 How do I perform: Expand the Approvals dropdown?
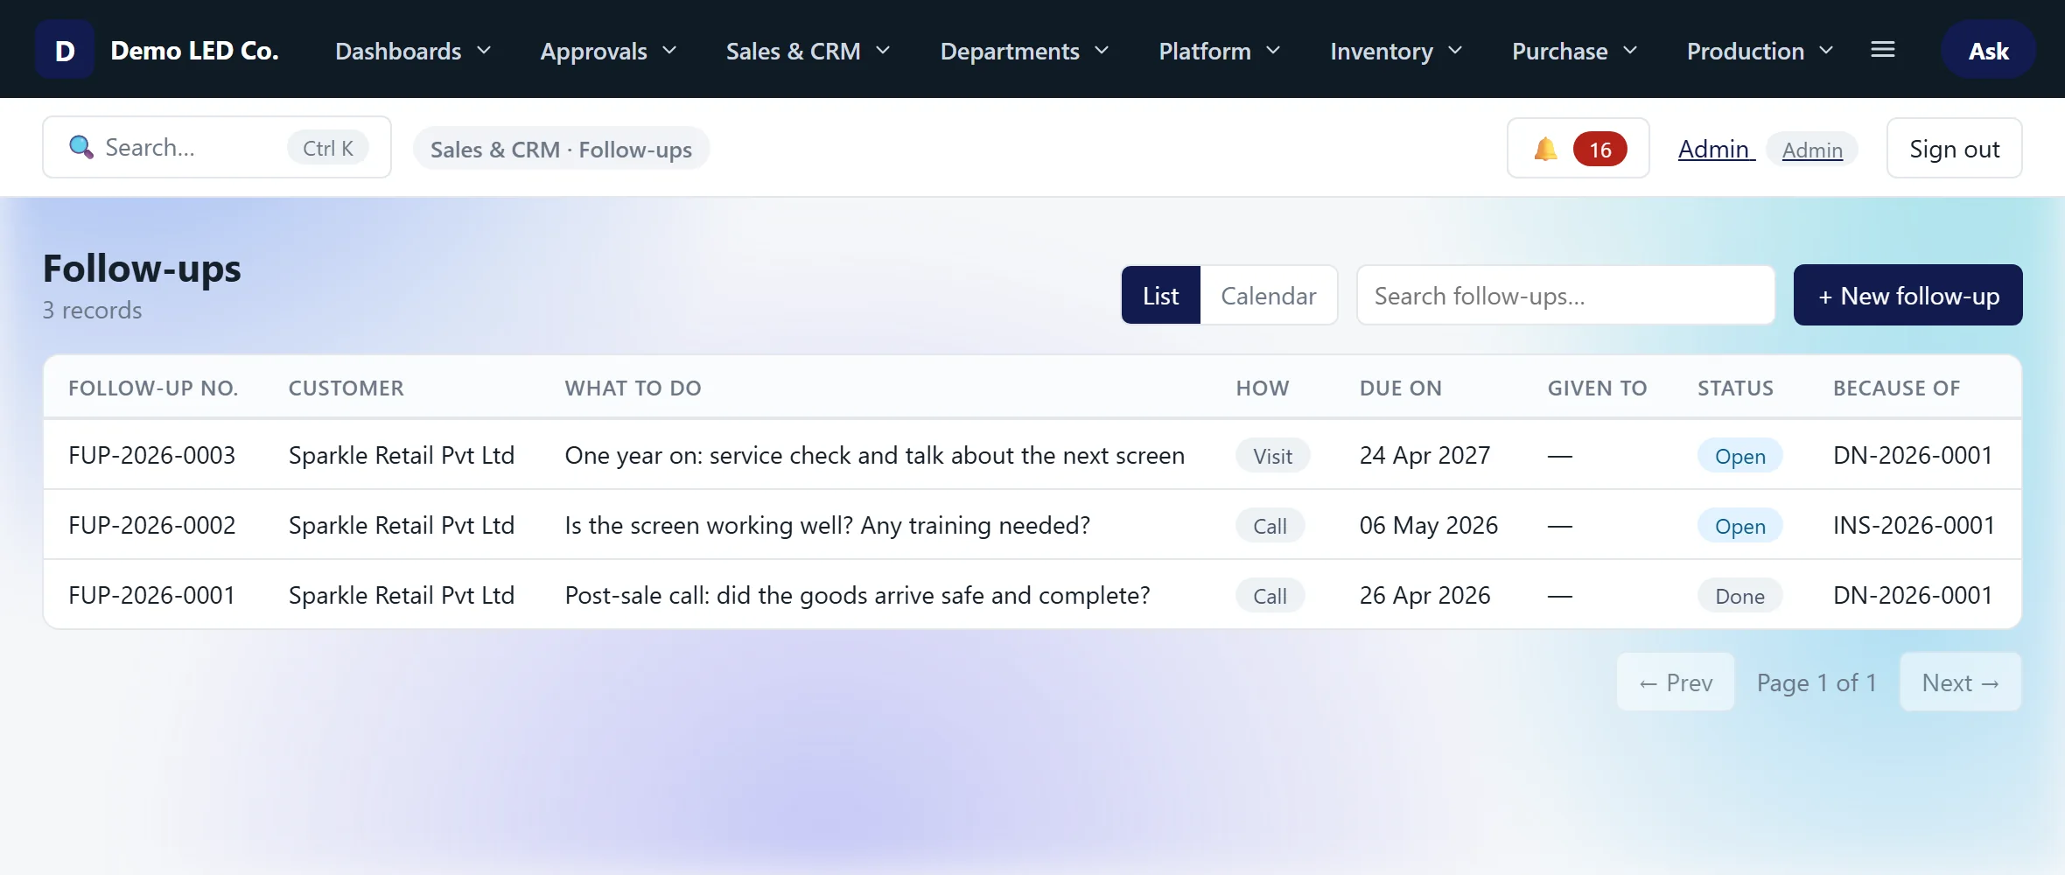[x=608, y=51]
